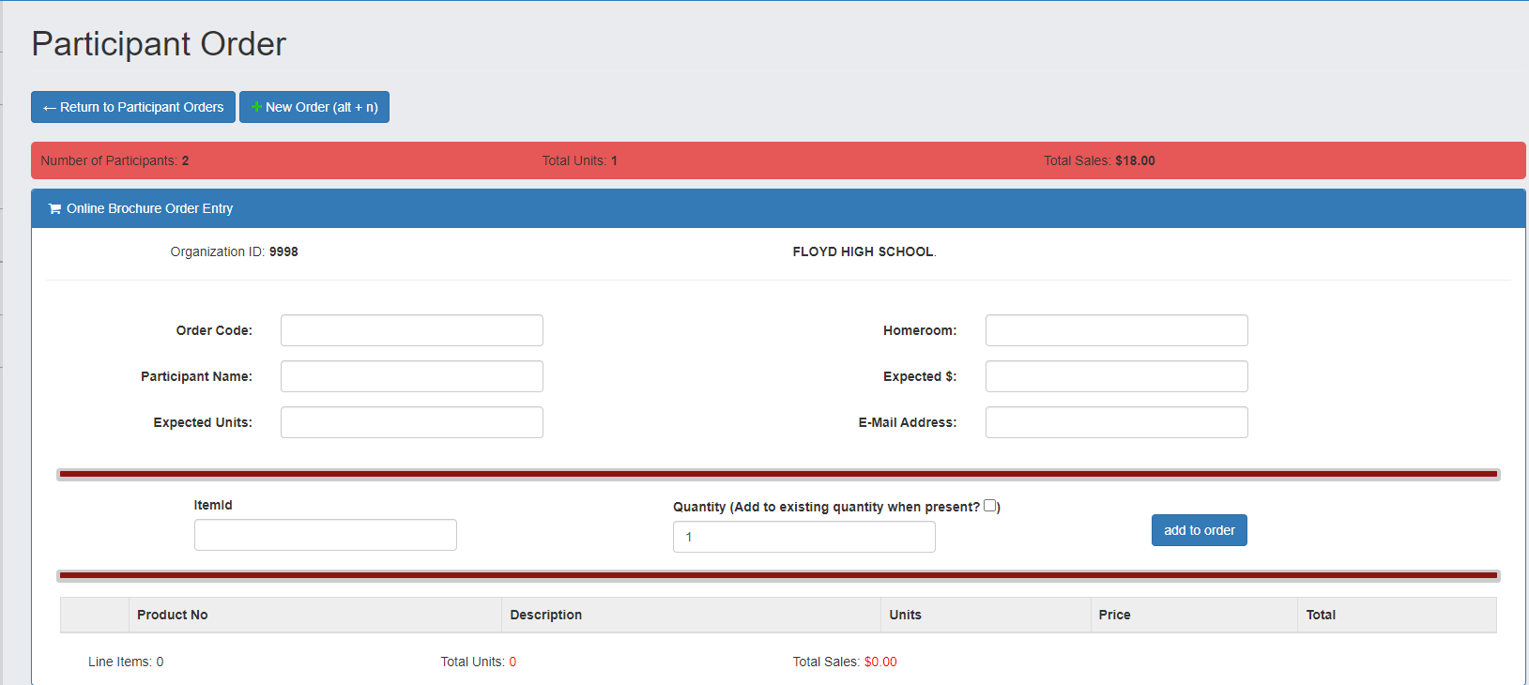Click the Participant Order page heading
Screen dimensions: 1529x685
[159, 44]
